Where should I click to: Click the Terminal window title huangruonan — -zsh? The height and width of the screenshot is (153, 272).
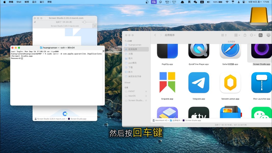point(57,47)
